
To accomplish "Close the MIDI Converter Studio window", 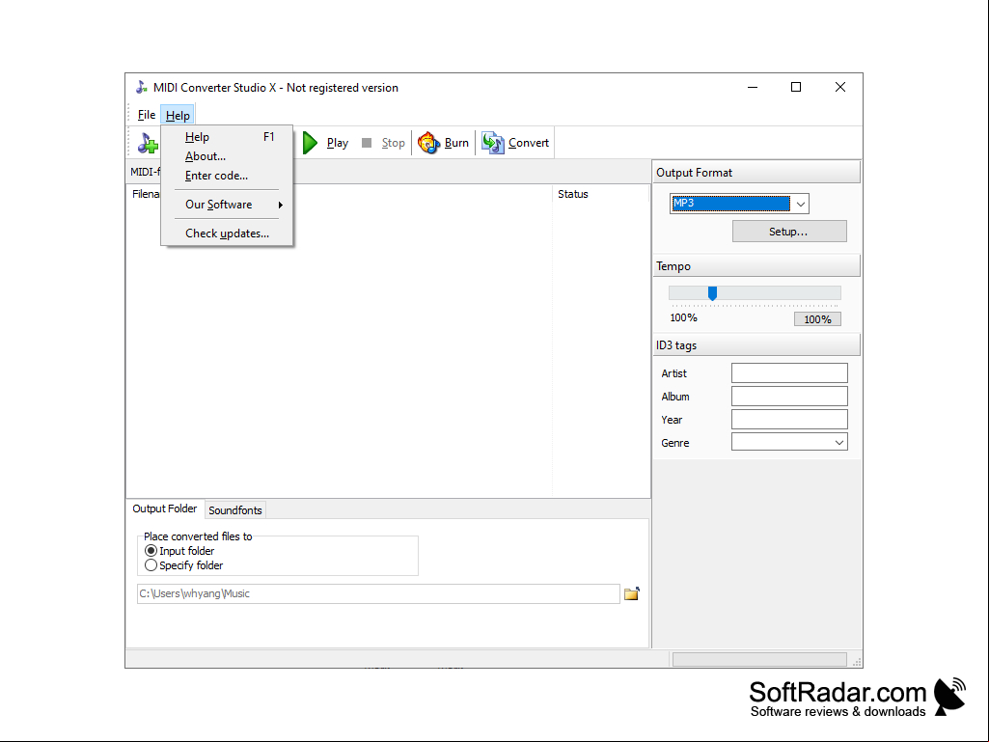I will [840, 87].
